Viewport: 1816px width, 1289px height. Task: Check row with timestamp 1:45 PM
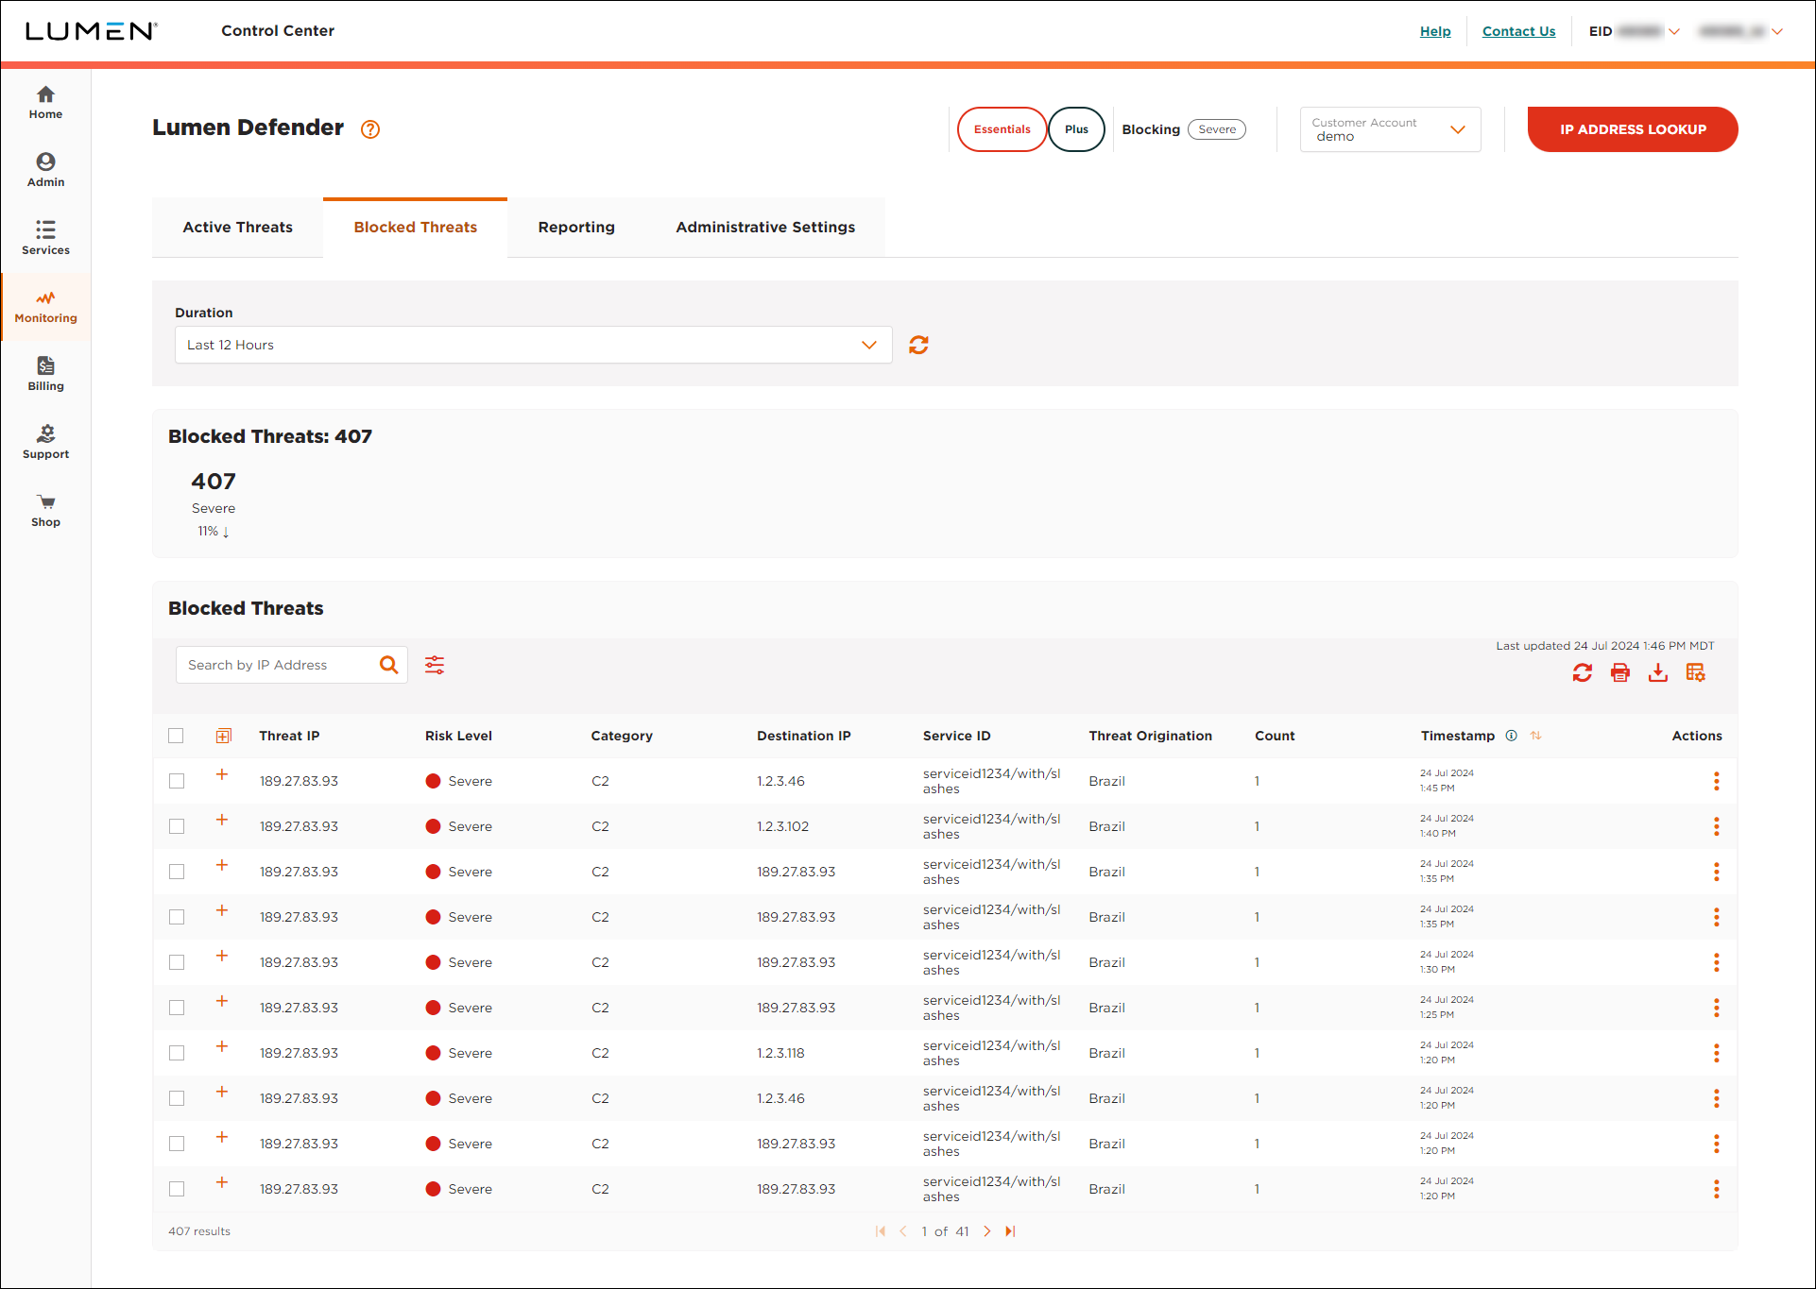[177, 781]
